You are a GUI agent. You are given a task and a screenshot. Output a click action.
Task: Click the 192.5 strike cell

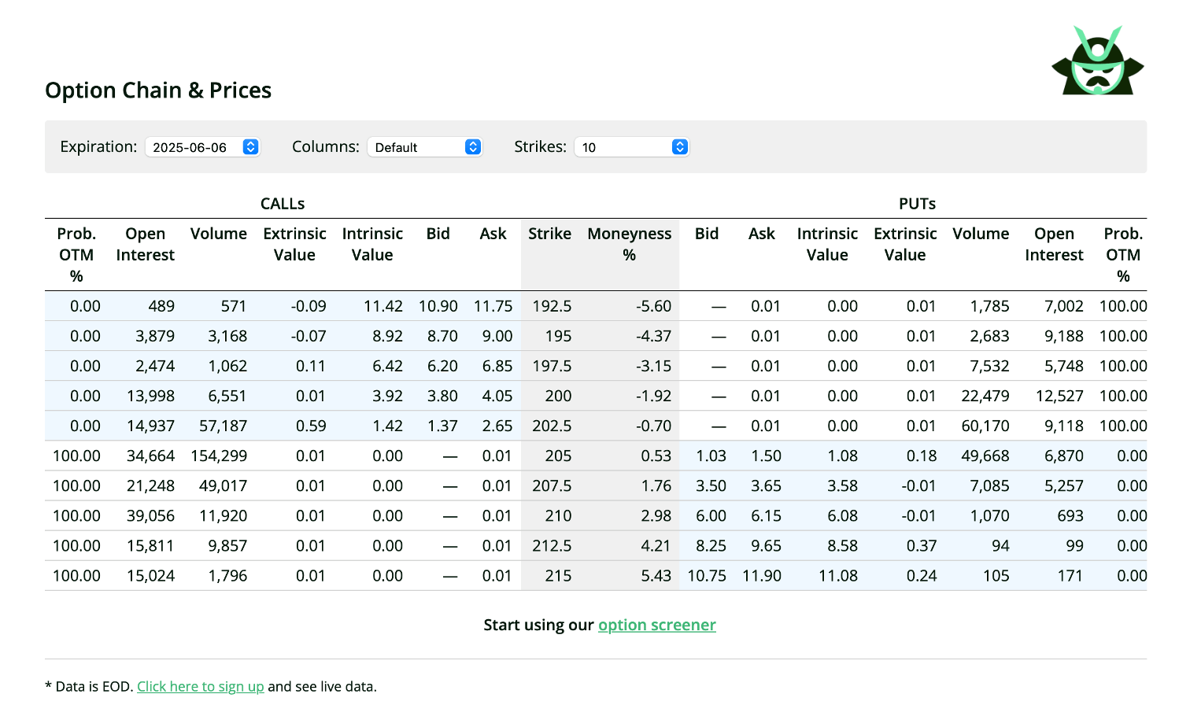click(551, 306)
